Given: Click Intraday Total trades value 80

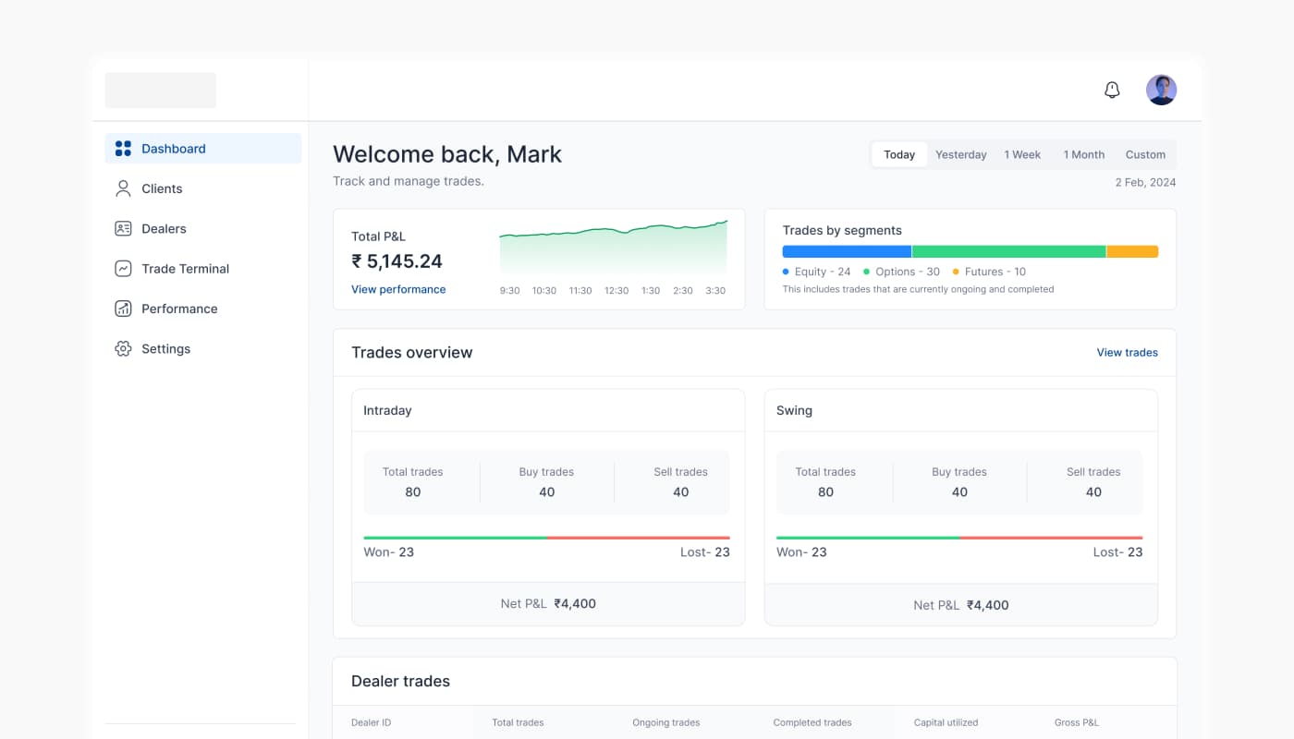Looking at the screenshot, I should [x=413, y=492].
